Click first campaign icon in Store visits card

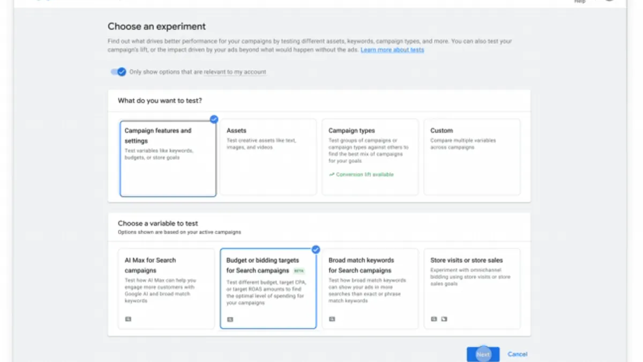pyautogui.click(x=434, y=319)
